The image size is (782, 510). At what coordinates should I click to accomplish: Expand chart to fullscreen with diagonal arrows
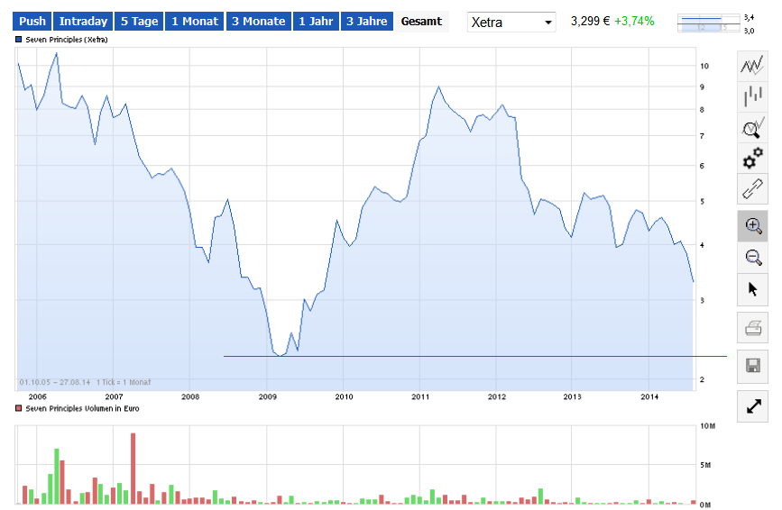coord(753,406)
